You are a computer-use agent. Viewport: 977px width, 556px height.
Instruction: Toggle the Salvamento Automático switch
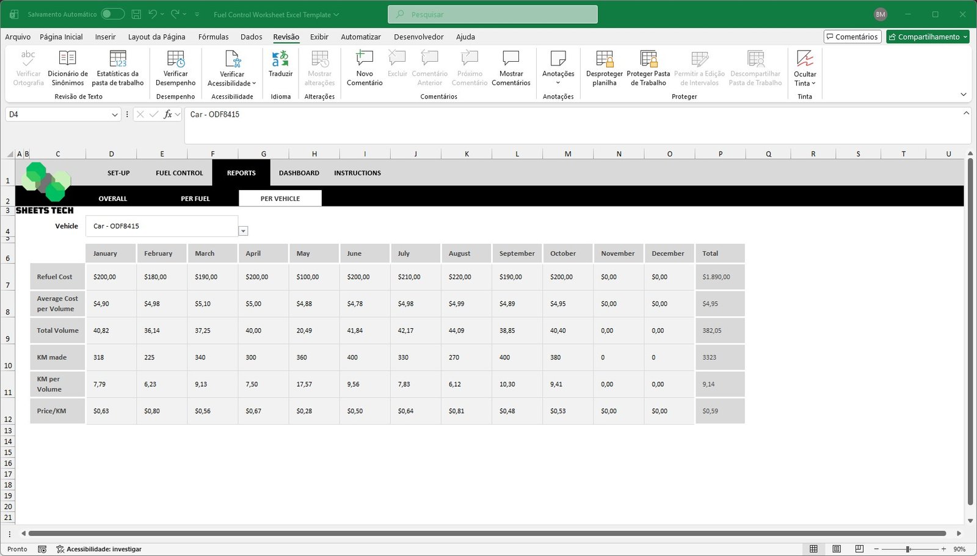tap(112, 14)
